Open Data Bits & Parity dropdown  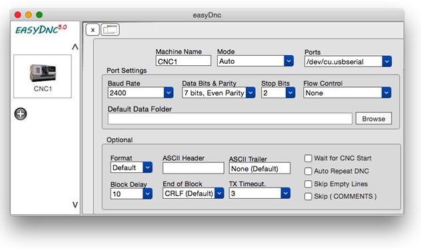tap(218, 92)
